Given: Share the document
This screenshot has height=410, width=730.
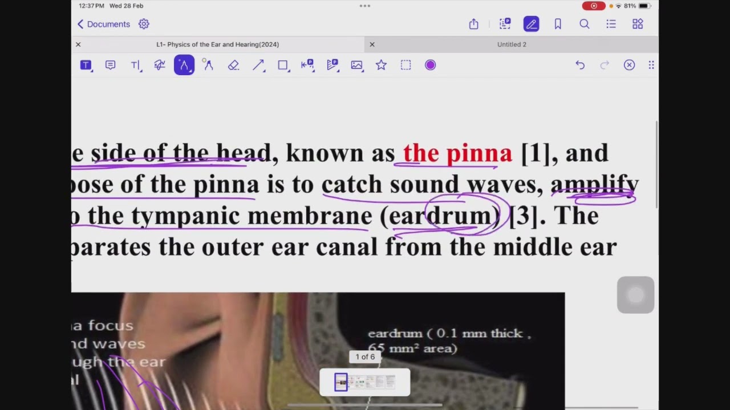Looking at the screenshot, I should click(474, 24).
